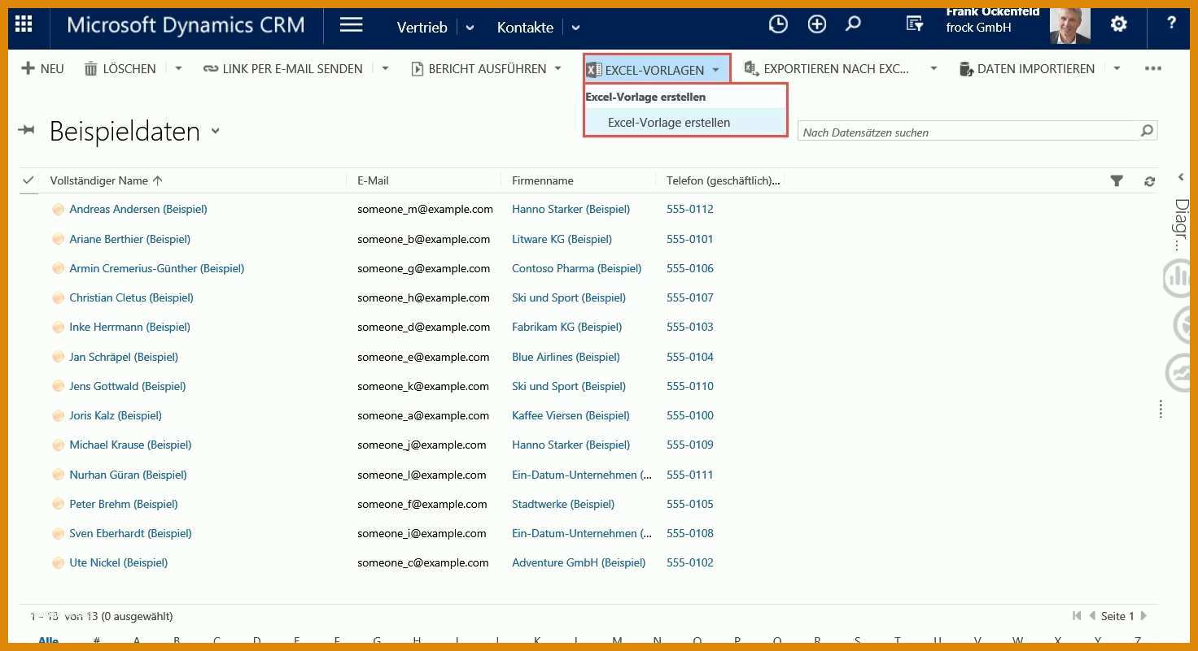Click the pin view icon beside Beispieldaten

pyautogui.click(x=26, y=130)
